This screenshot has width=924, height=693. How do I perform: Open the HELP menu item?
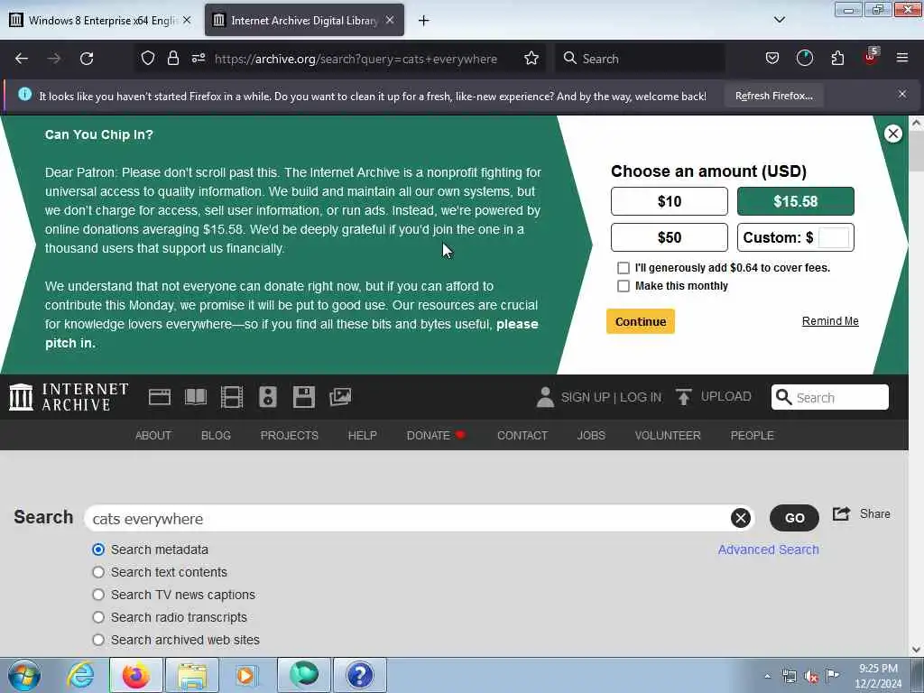363,436
